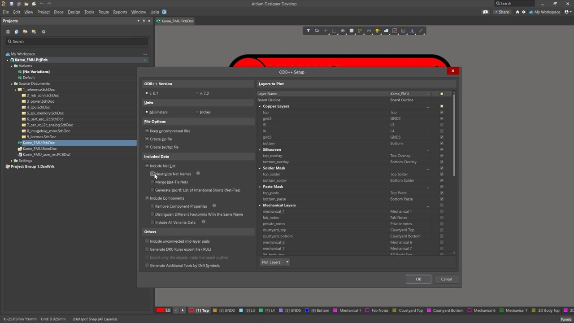Toggle plot checkbox for gnd2 layer
The width and height of the screenshot is (574, 323).
click(442, 118)
